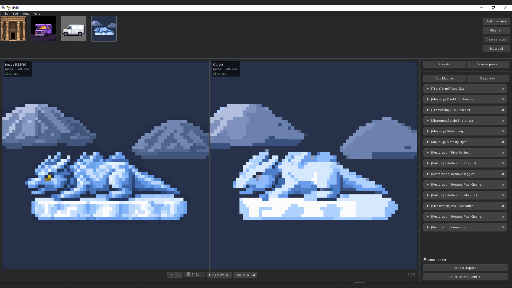
Task: Select the white van thumbnail
Action: click(74, 29)
